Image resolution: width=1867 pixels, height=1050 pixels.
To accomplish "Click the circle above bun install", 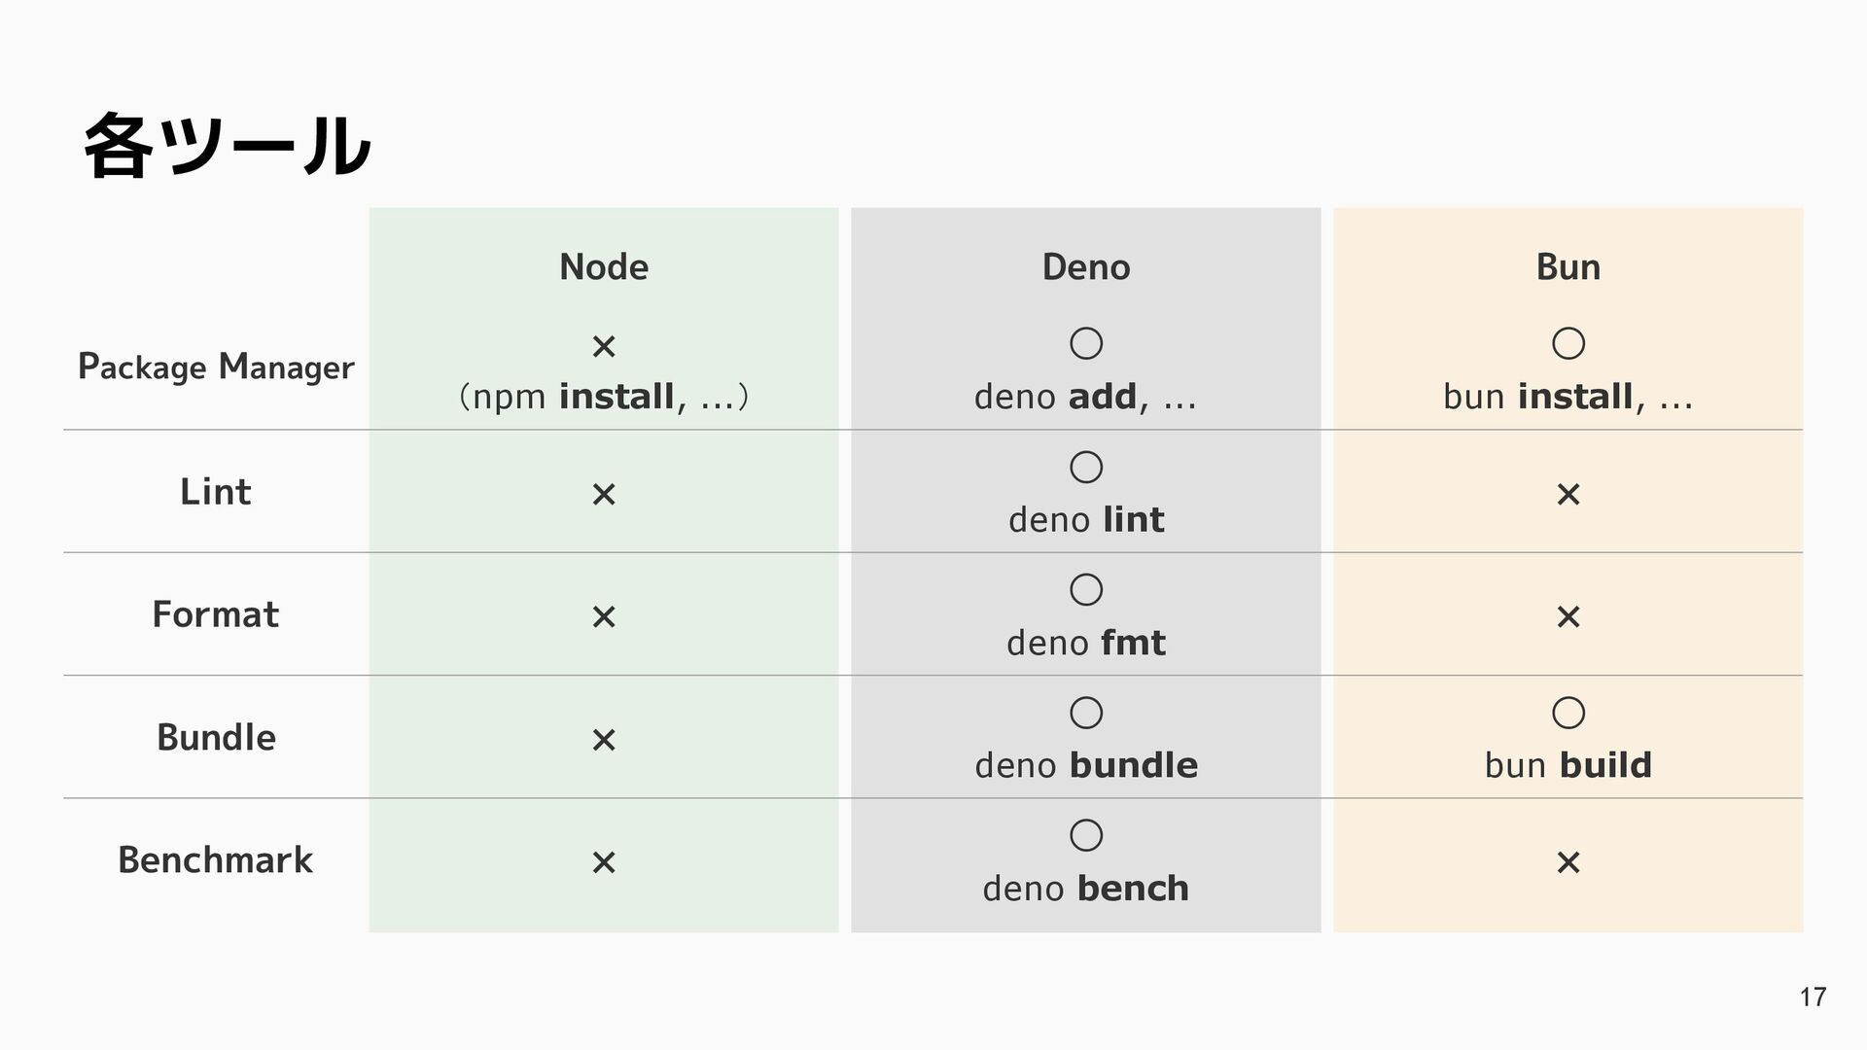I will [x=1568, y=343].
